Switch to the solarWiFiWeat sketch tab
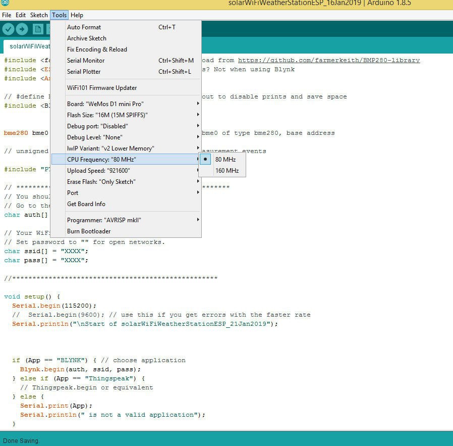The height and width of the screenshot is (446, 453). pyautogui.click(x=27, y=46)
